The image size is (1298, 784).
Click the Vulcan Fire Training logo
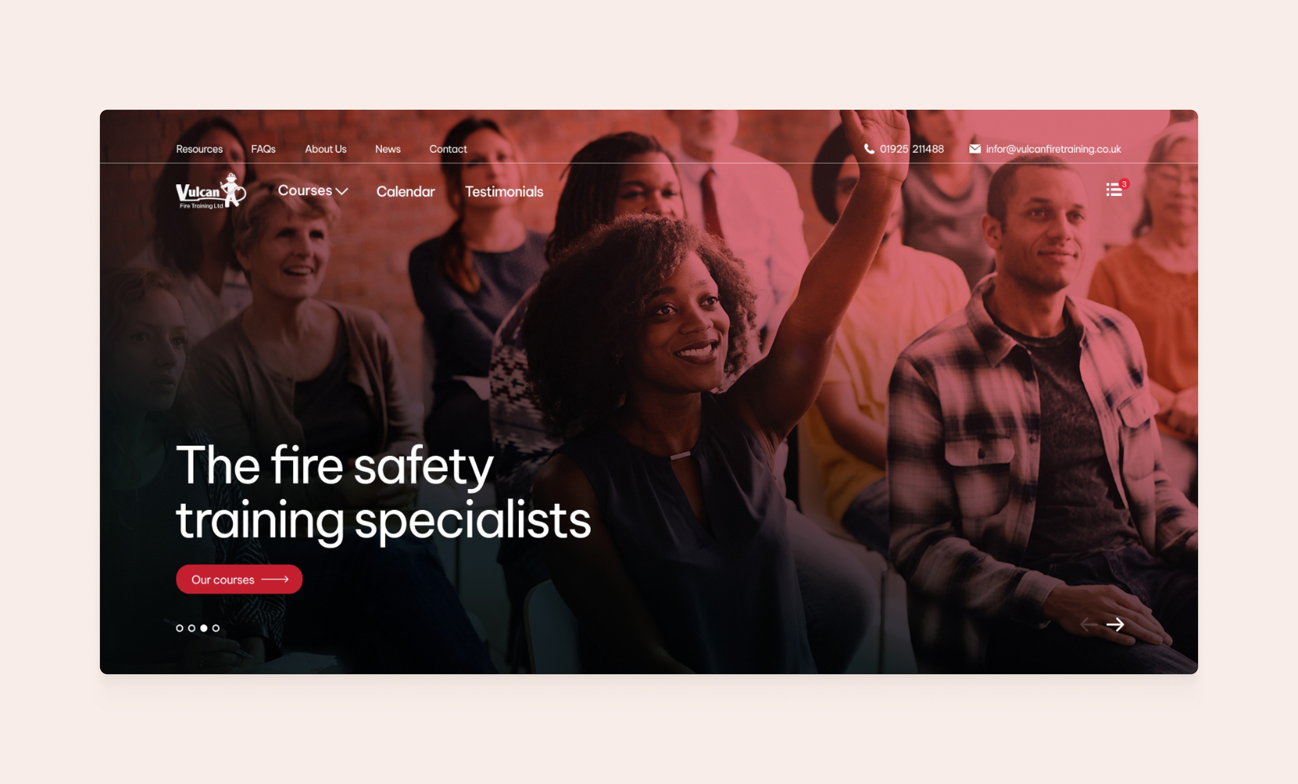click(x=211, y=191)
